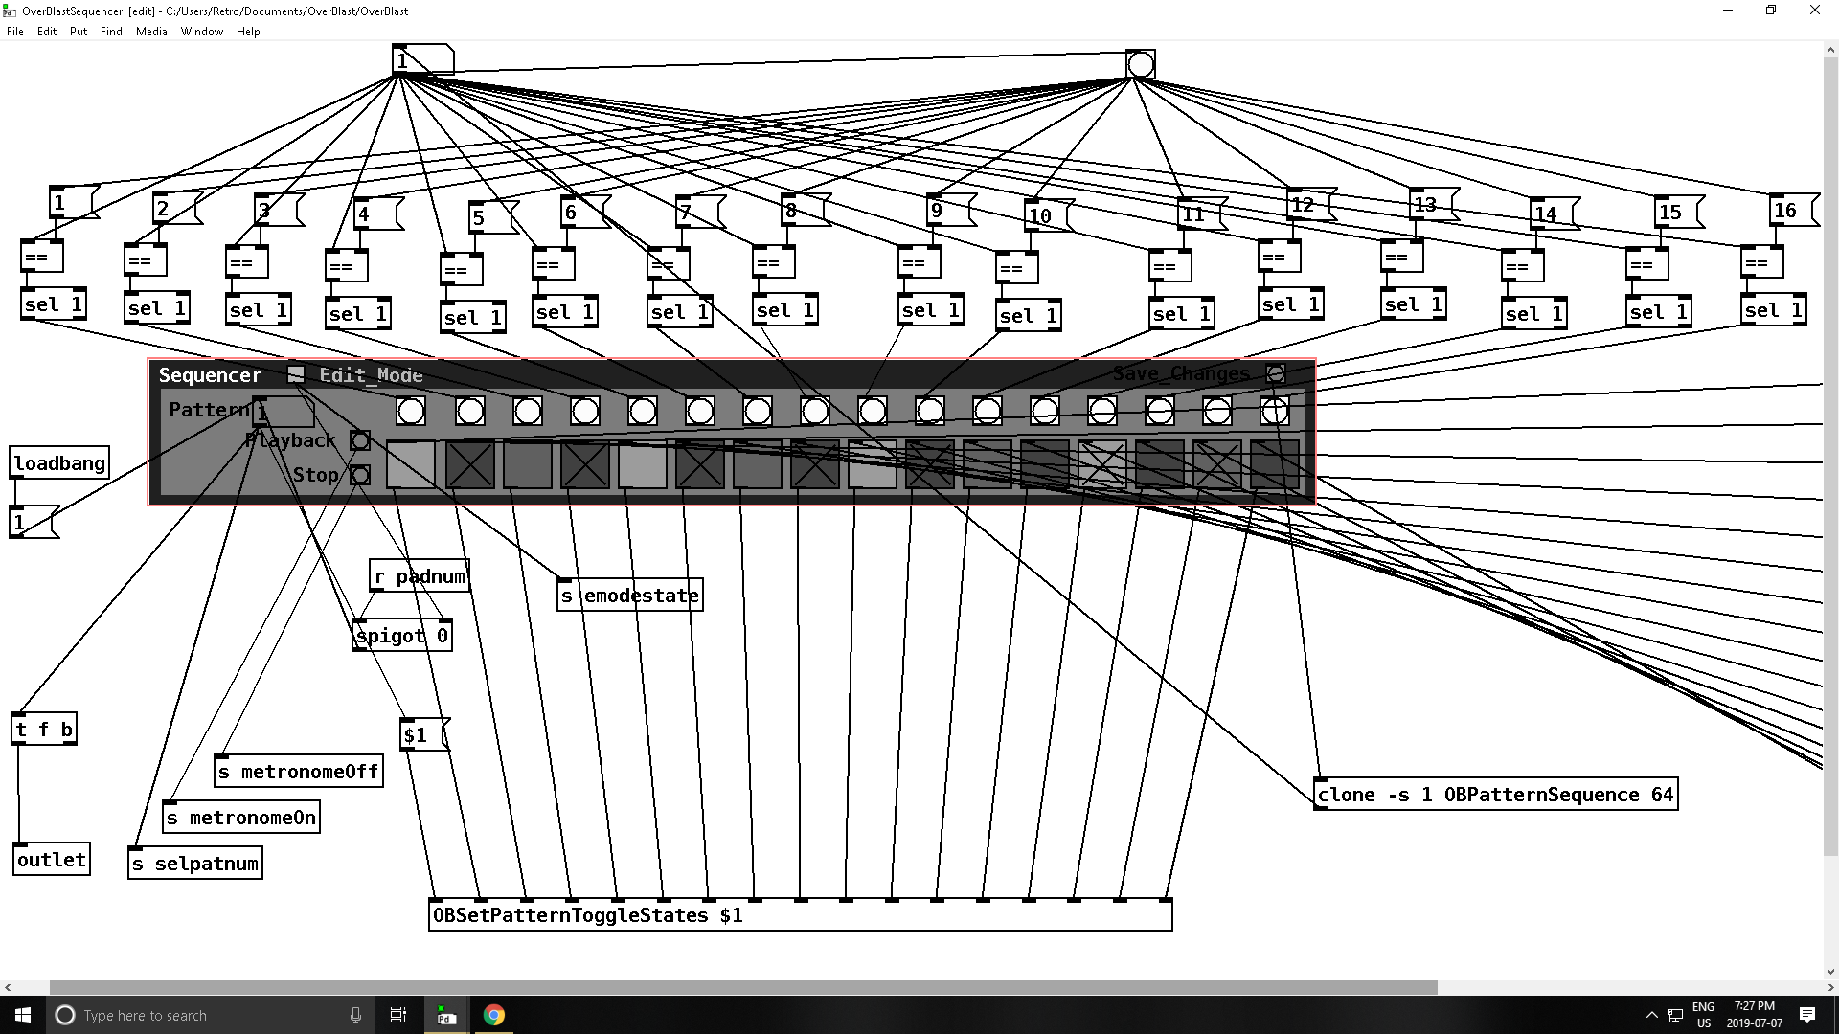
Task: Toggle the seventh step square in Sequencer
Action: click(x=757, y=464)
